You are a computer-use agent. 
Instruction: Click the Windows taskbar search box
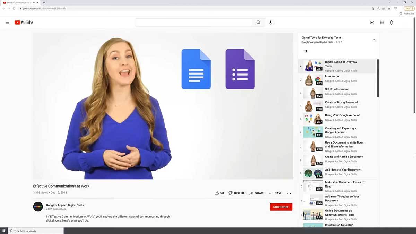tap(36, 231)
